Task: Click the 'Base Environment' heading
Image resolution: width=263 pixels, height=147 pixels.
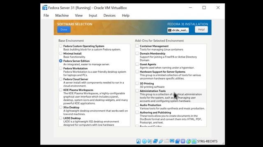Action: pos(71,41)
